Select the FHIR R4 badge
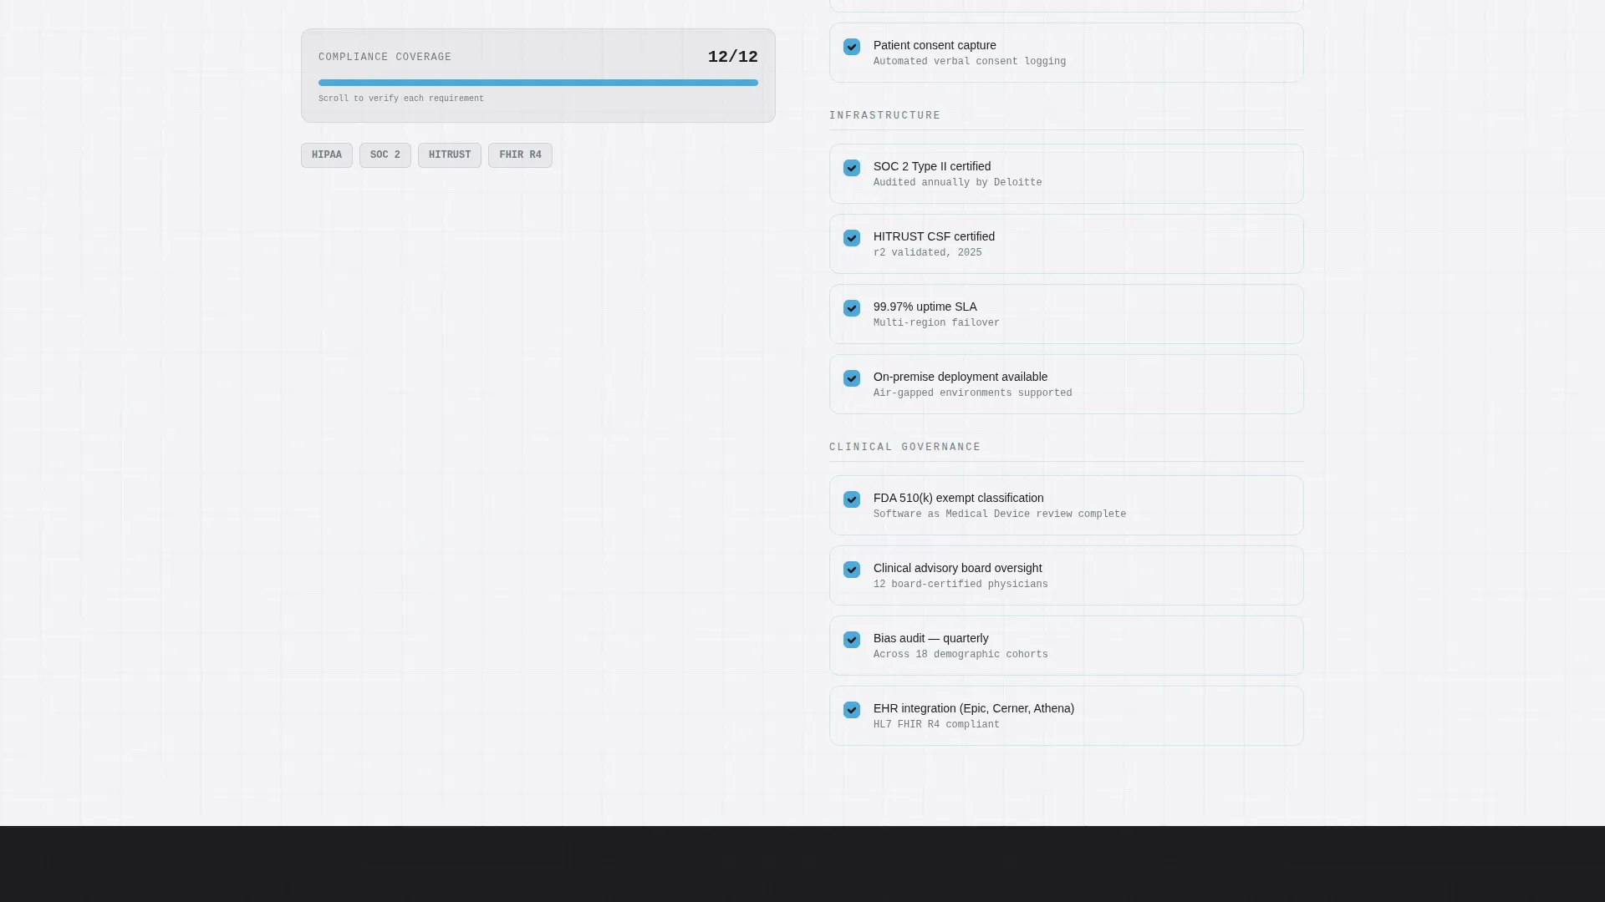The width and height of the screenshot is (1605, 902). (x=520, y=155)
